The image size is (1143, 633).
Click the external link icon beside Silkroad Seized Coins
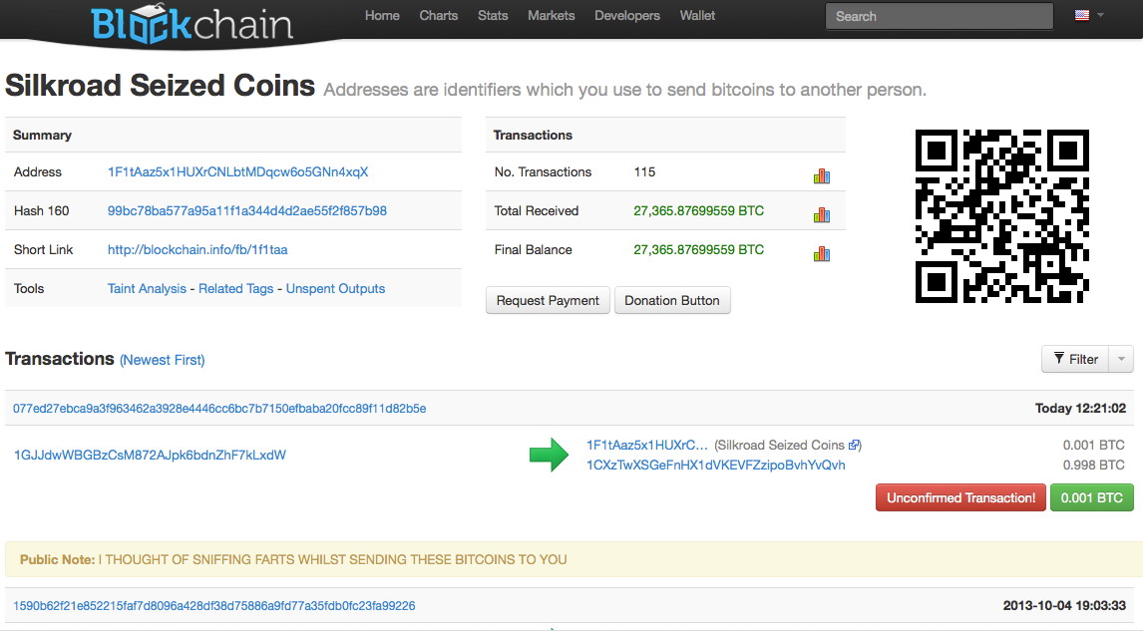click(853, 445)
